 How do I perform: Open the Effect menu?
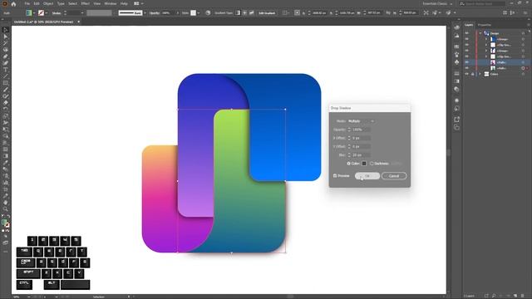tap(85, 3)
